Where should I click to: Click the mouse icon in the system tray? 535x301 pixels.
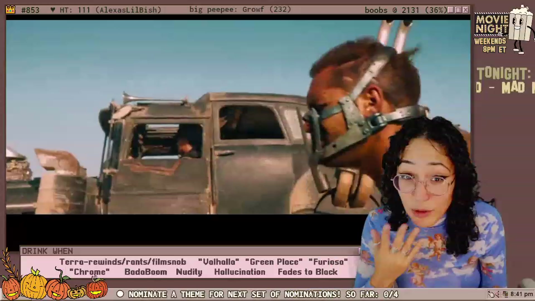click(491, 294)
